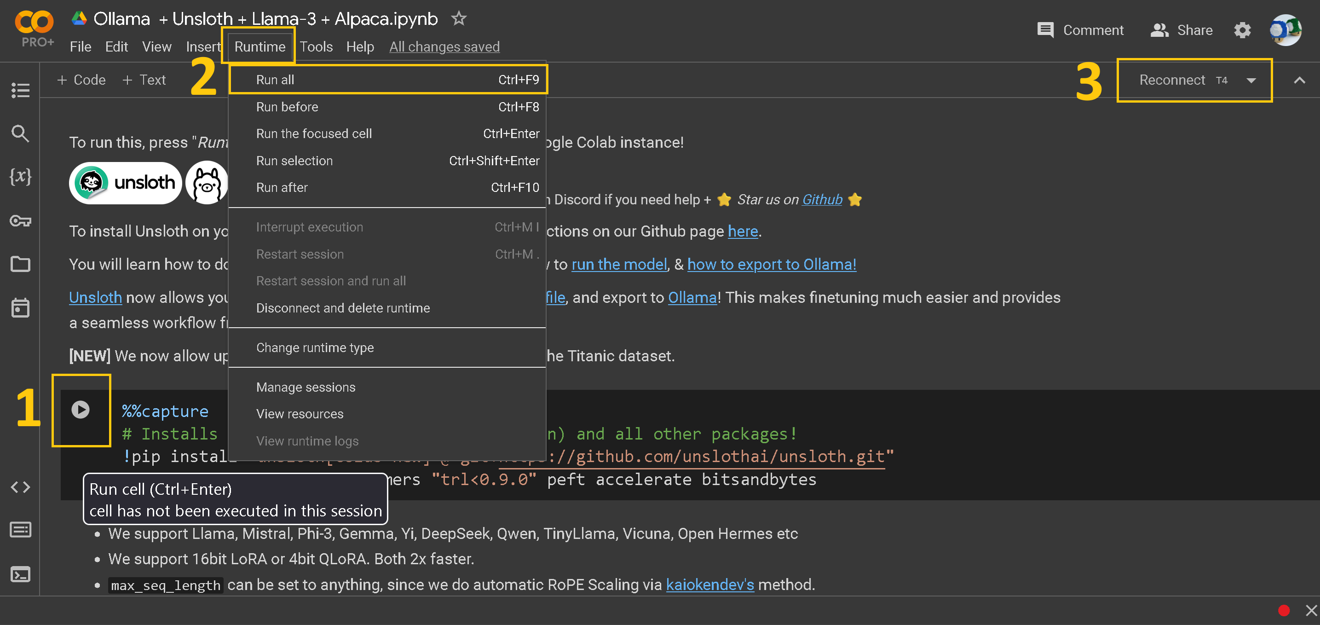Open the Comment button
This screenshot has height=625, width=1320.
[1080, 30]
